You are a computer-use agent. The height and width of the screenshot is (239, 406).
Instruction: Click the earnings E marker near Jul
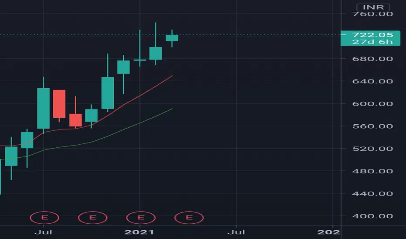44,218
